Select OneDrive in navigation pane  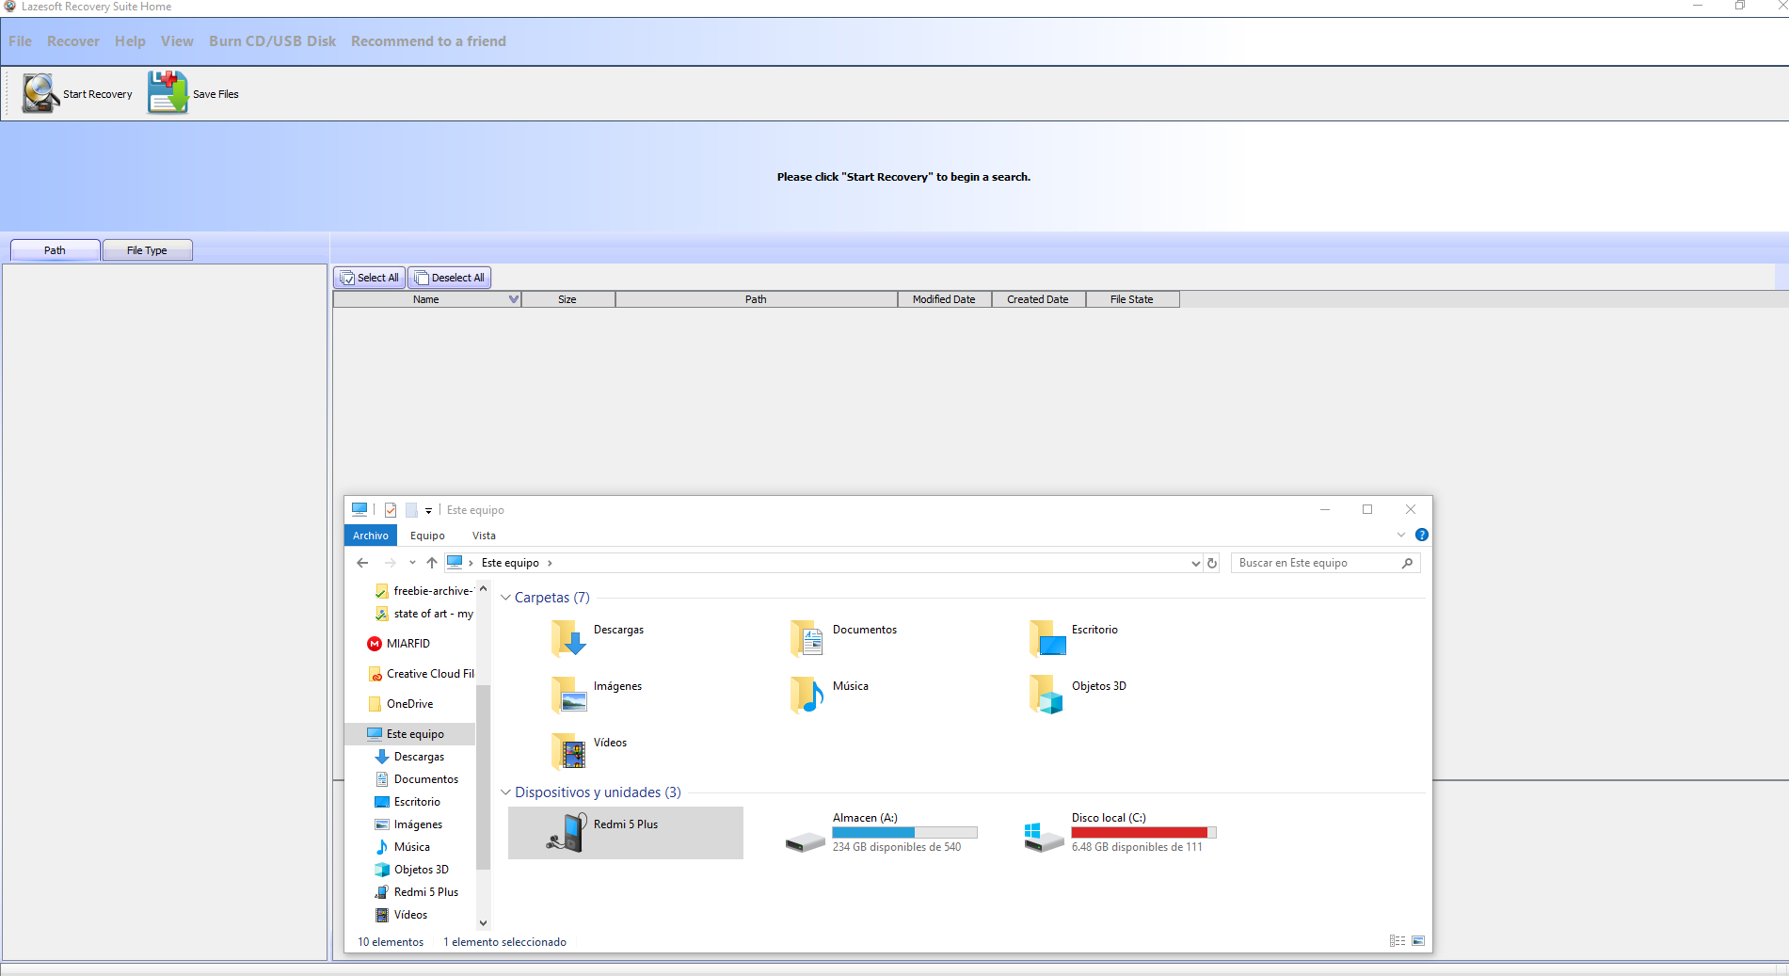[409, 704]
